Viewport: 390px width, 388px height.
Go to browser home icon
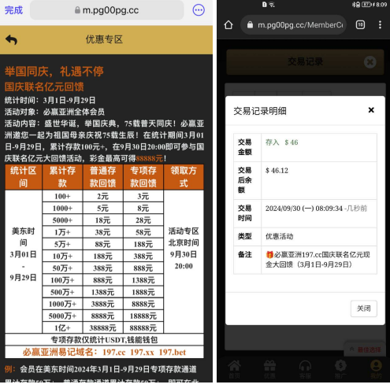(228, 25)
